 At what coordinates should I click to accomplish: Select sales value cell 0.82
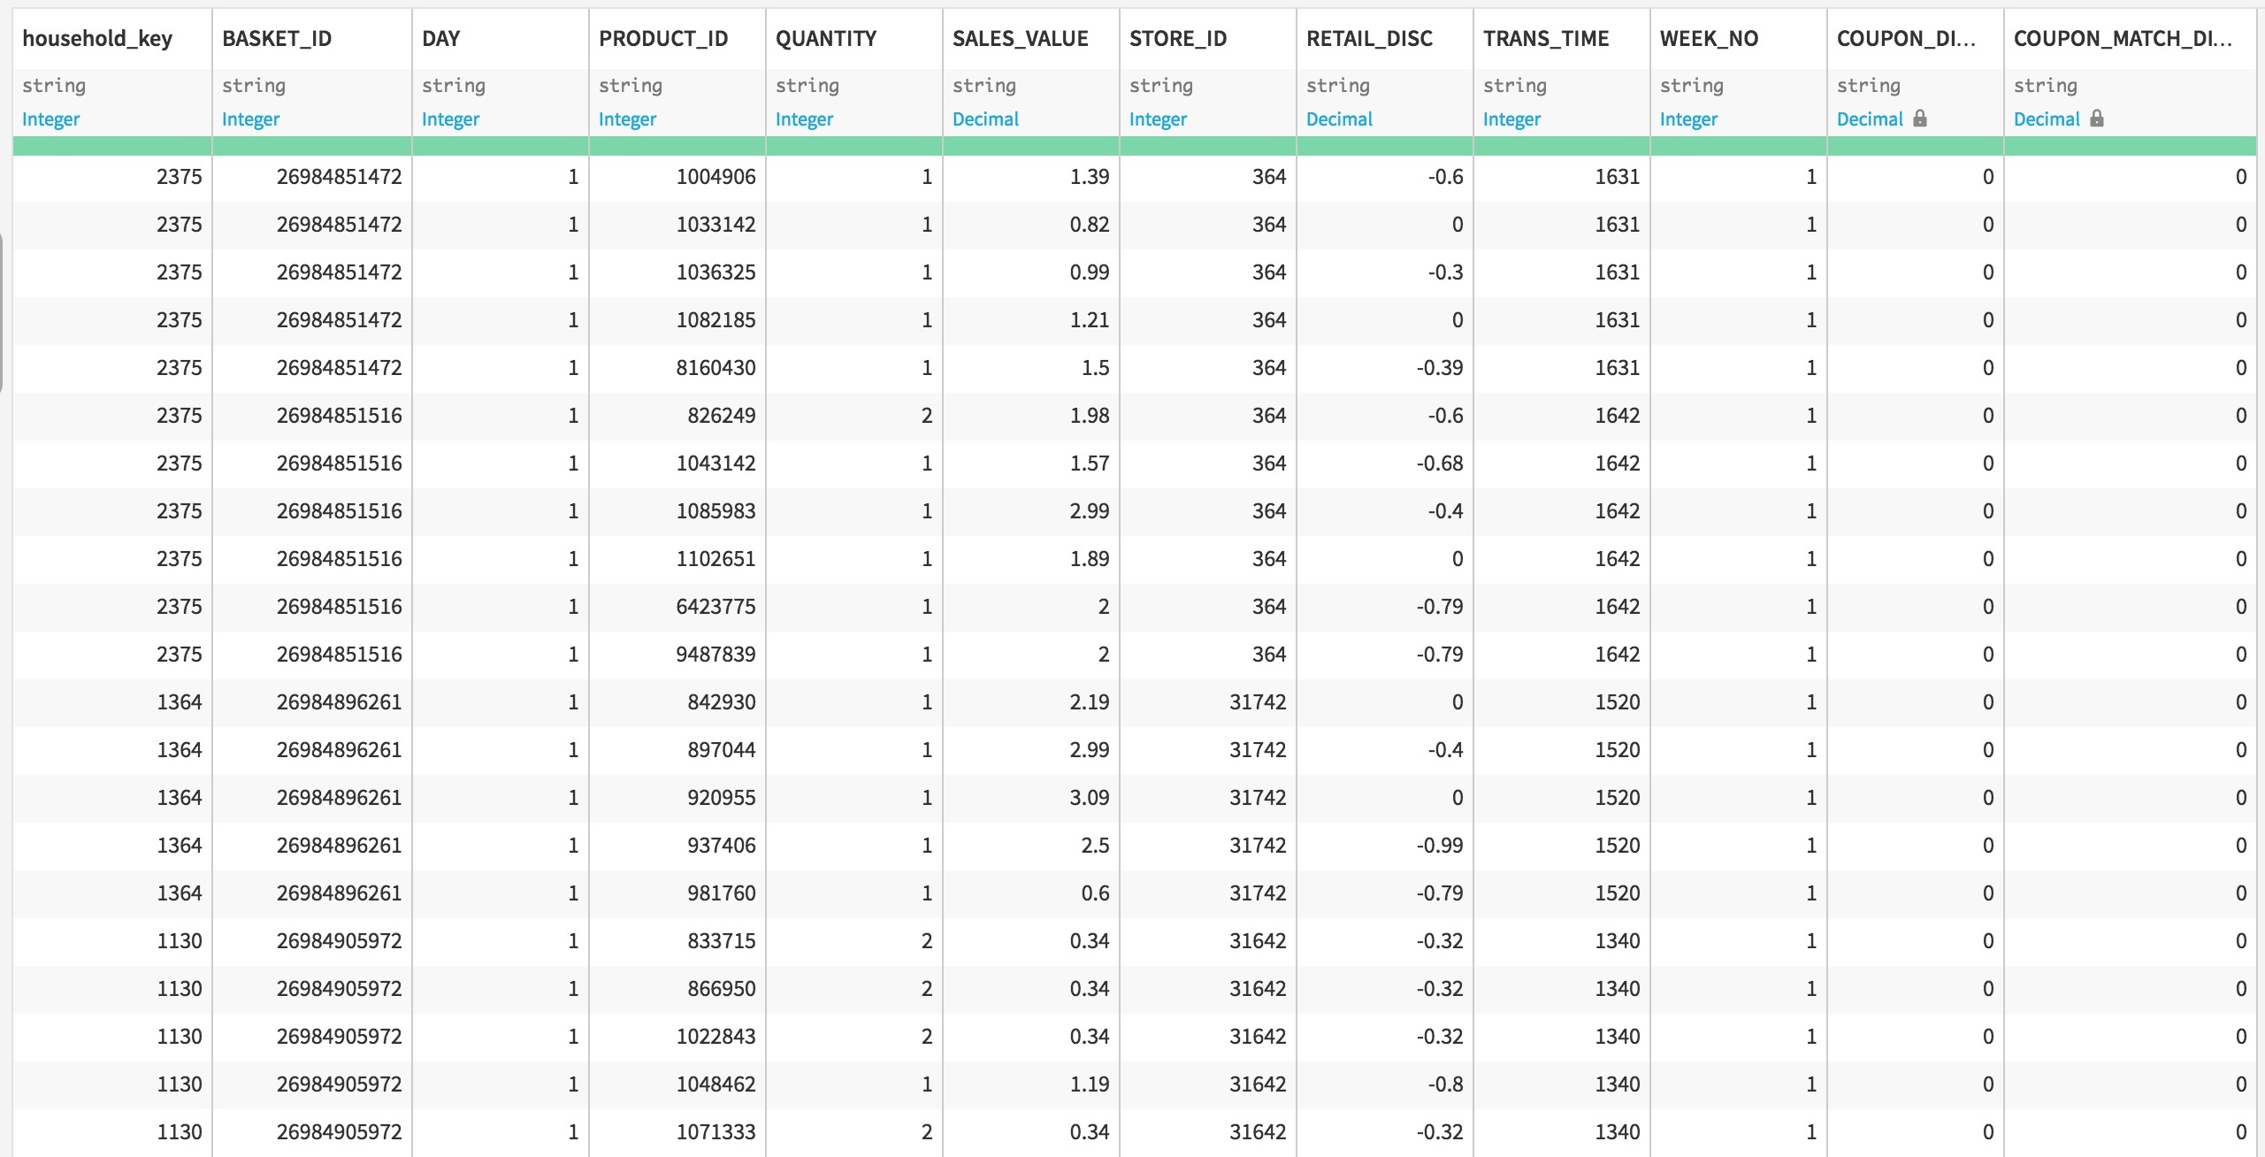click(x=1031, y=225)
